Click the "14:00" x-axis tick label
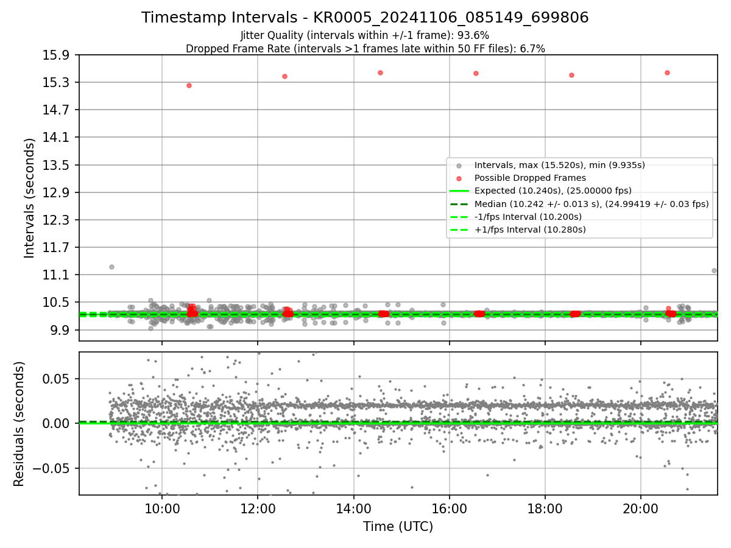This screenshot has height=548, width=731. click(353, 508)
